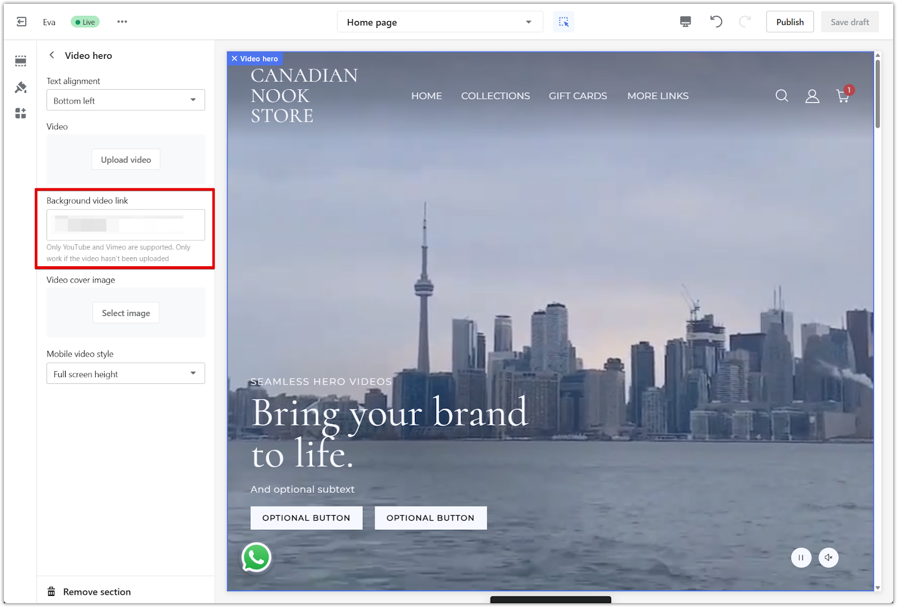The image size is (897, 607).
Task: Open the WhatsApp chat floating icon
Action: coord(256,558)
